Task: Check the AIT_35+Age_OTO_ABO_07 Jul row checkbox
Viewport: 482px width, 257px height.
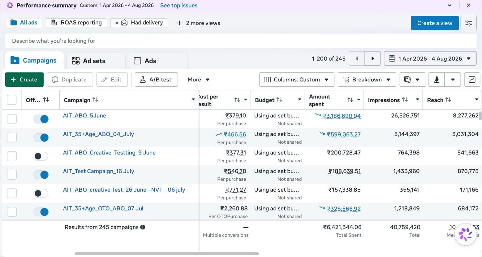Action: pos(12,212)
